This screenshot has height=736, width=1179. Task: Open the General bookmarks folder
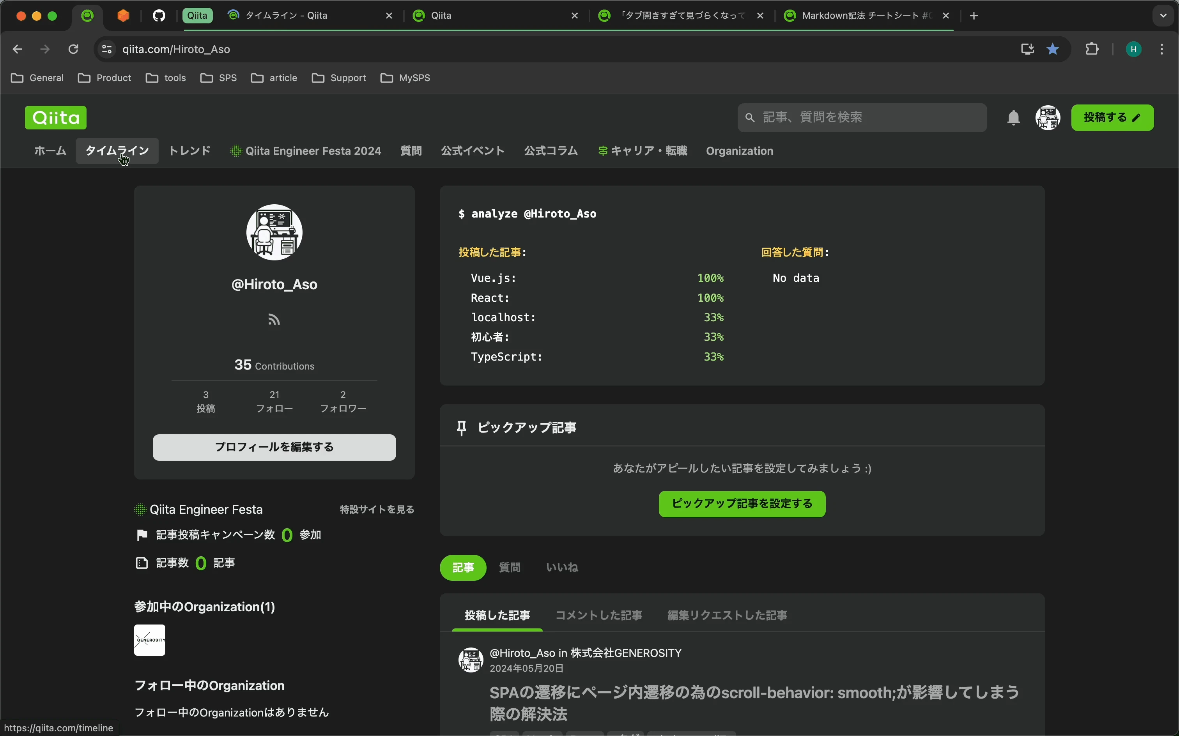pos(37,78)
